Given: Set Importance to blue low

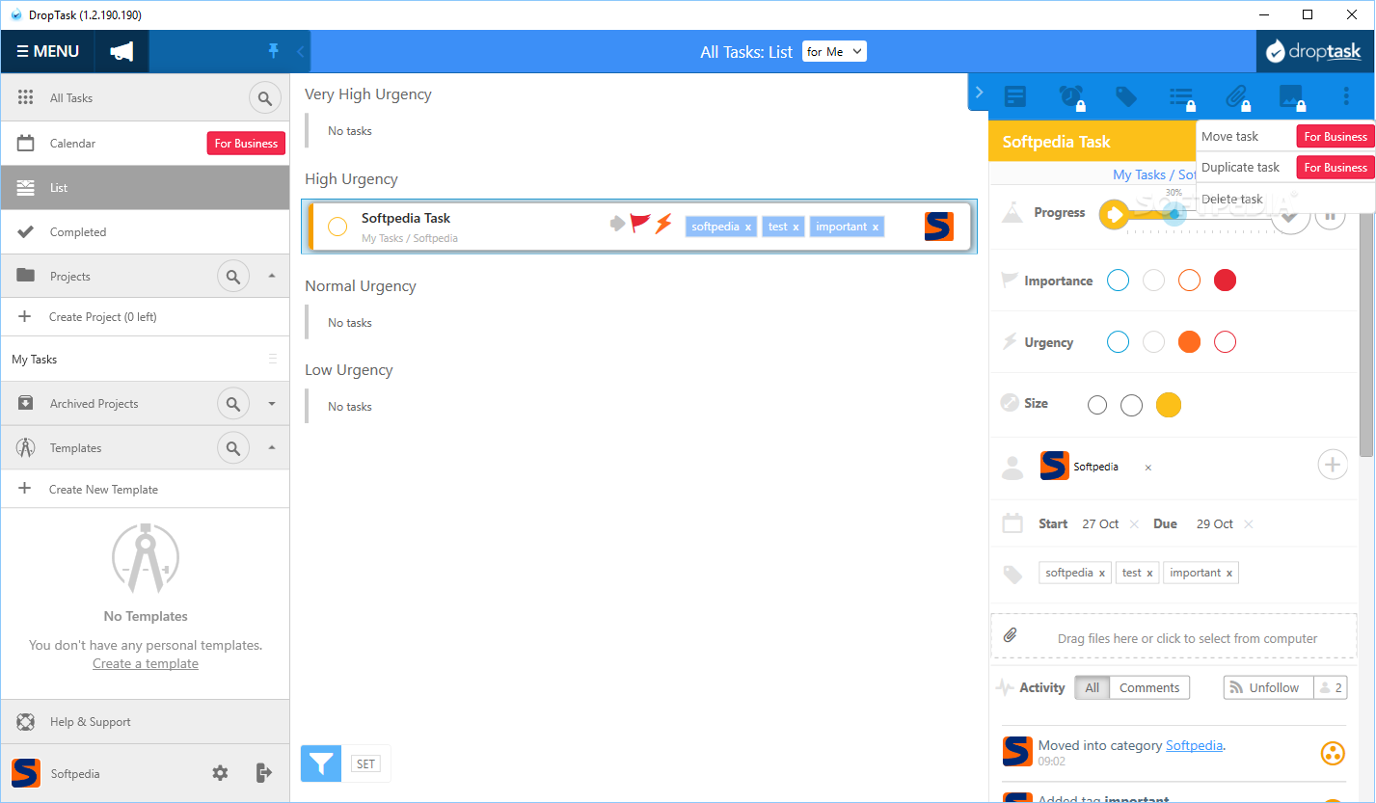Looking at the screenshot, I should [x=1118, y=281].
